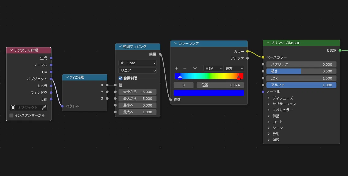Click the 最大へ value field
This screenshot has width=348, height=176.
click(137, 112)
